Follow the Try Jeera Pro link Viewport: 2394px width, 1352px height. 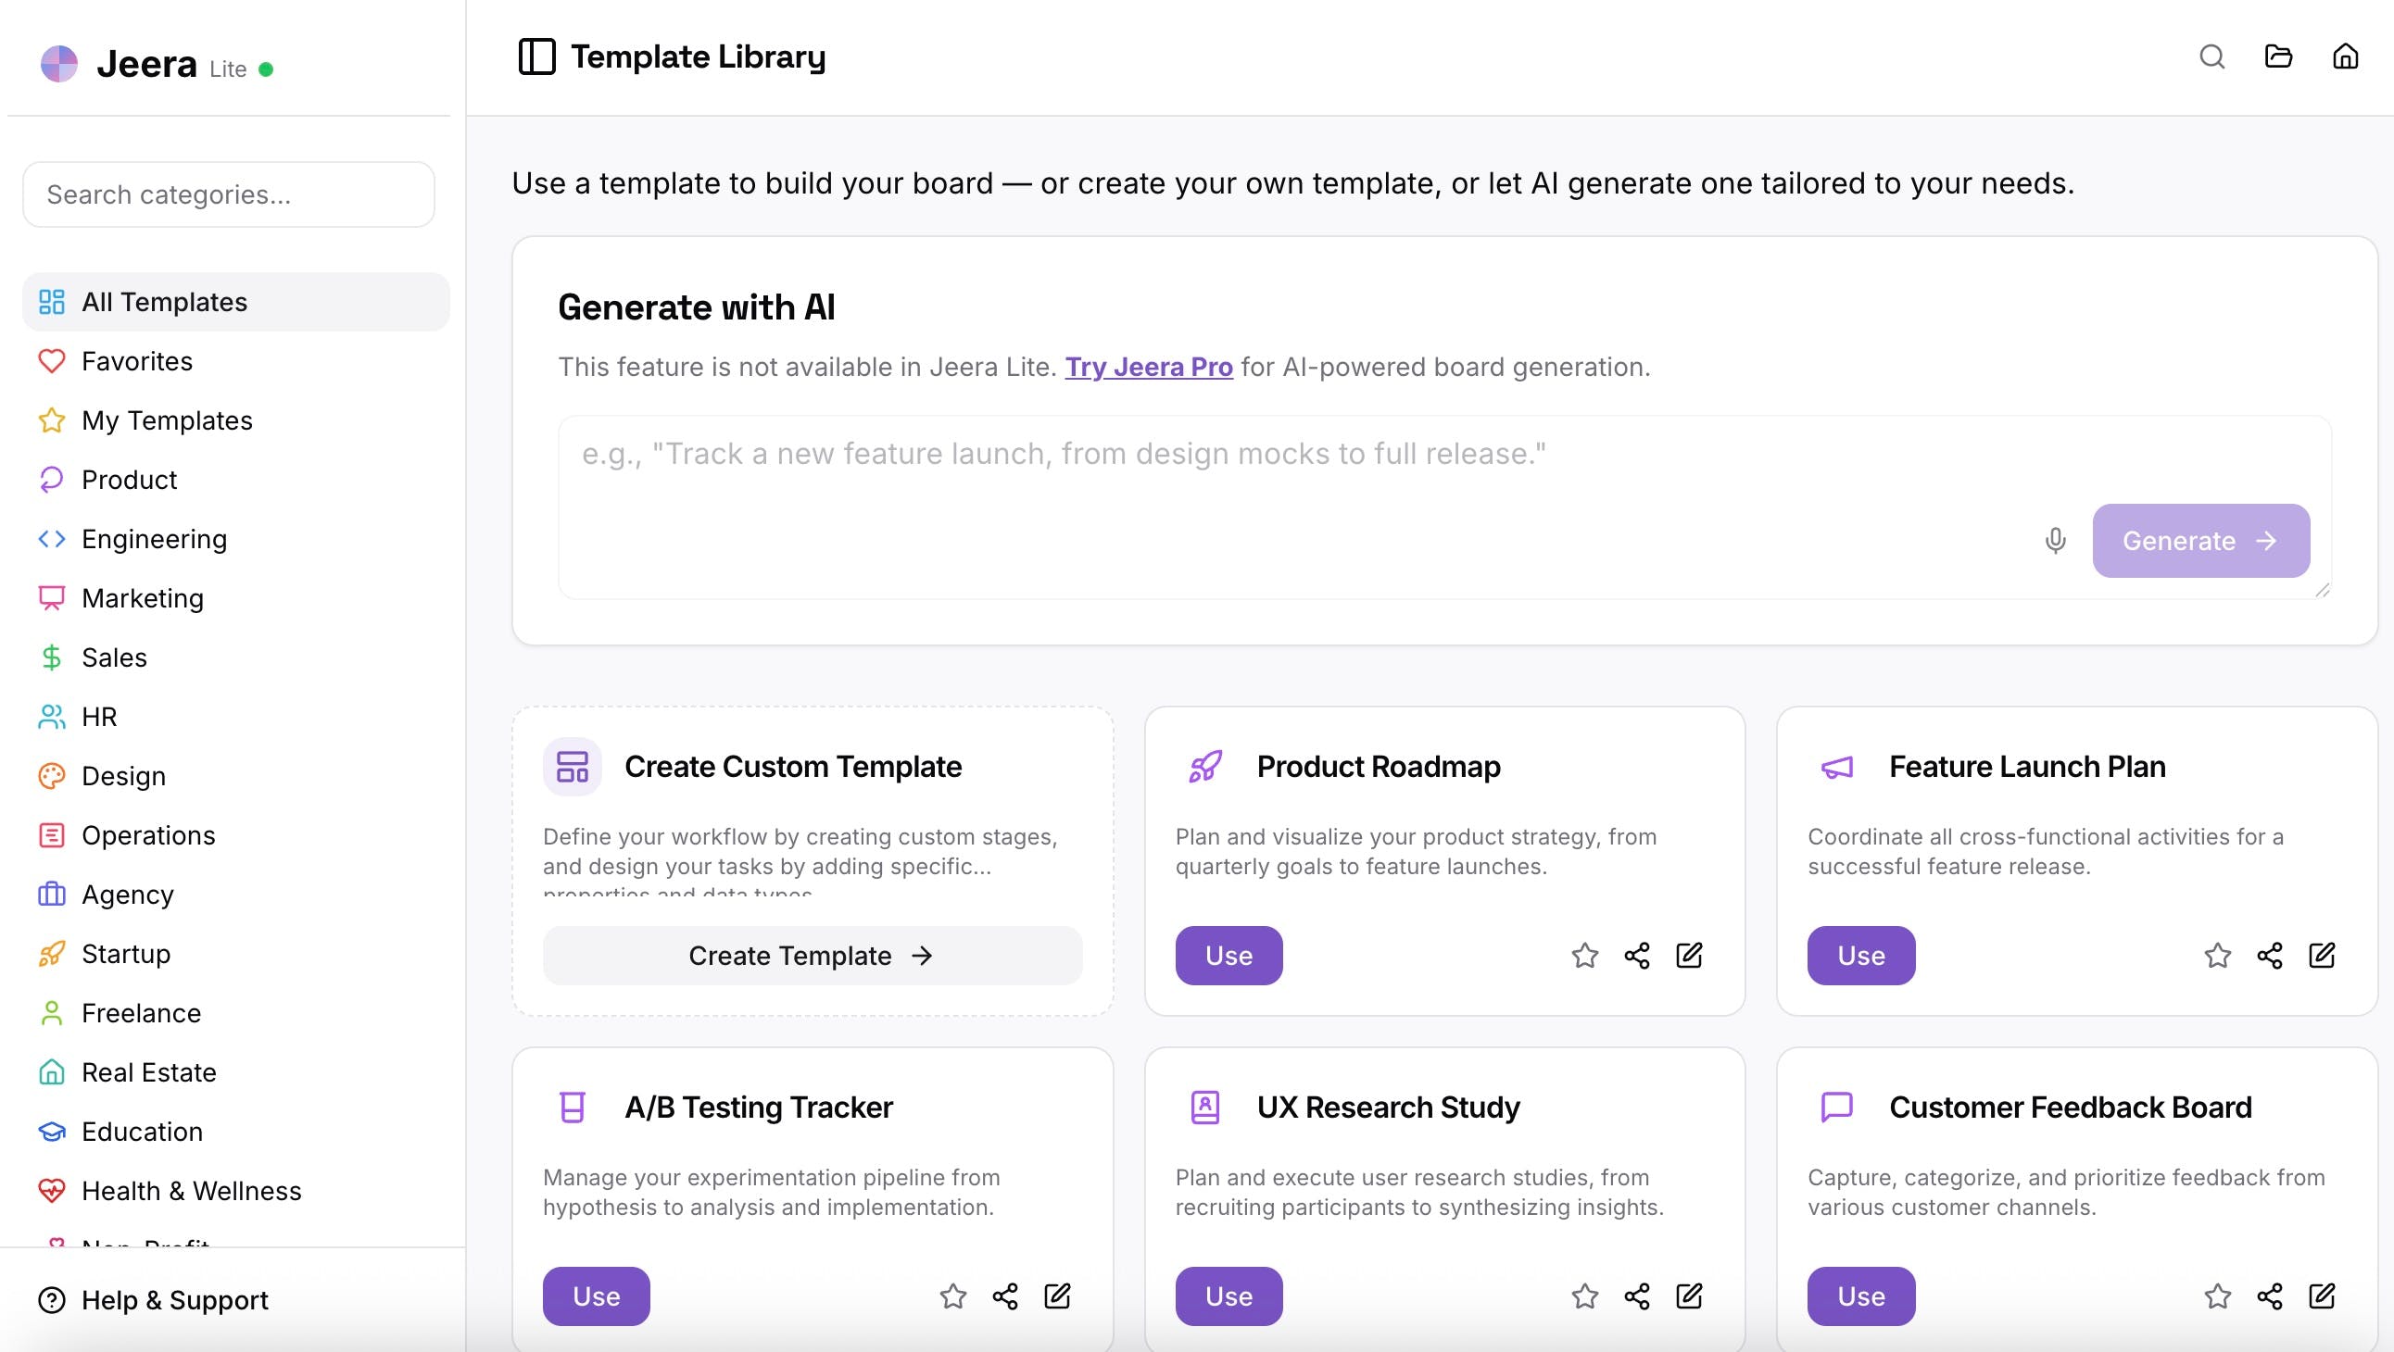point(1149,367)
